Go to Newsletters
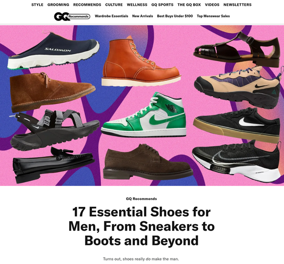Image resolution: width=284 pixels, height=264 pixels. [x=237, y=5]
